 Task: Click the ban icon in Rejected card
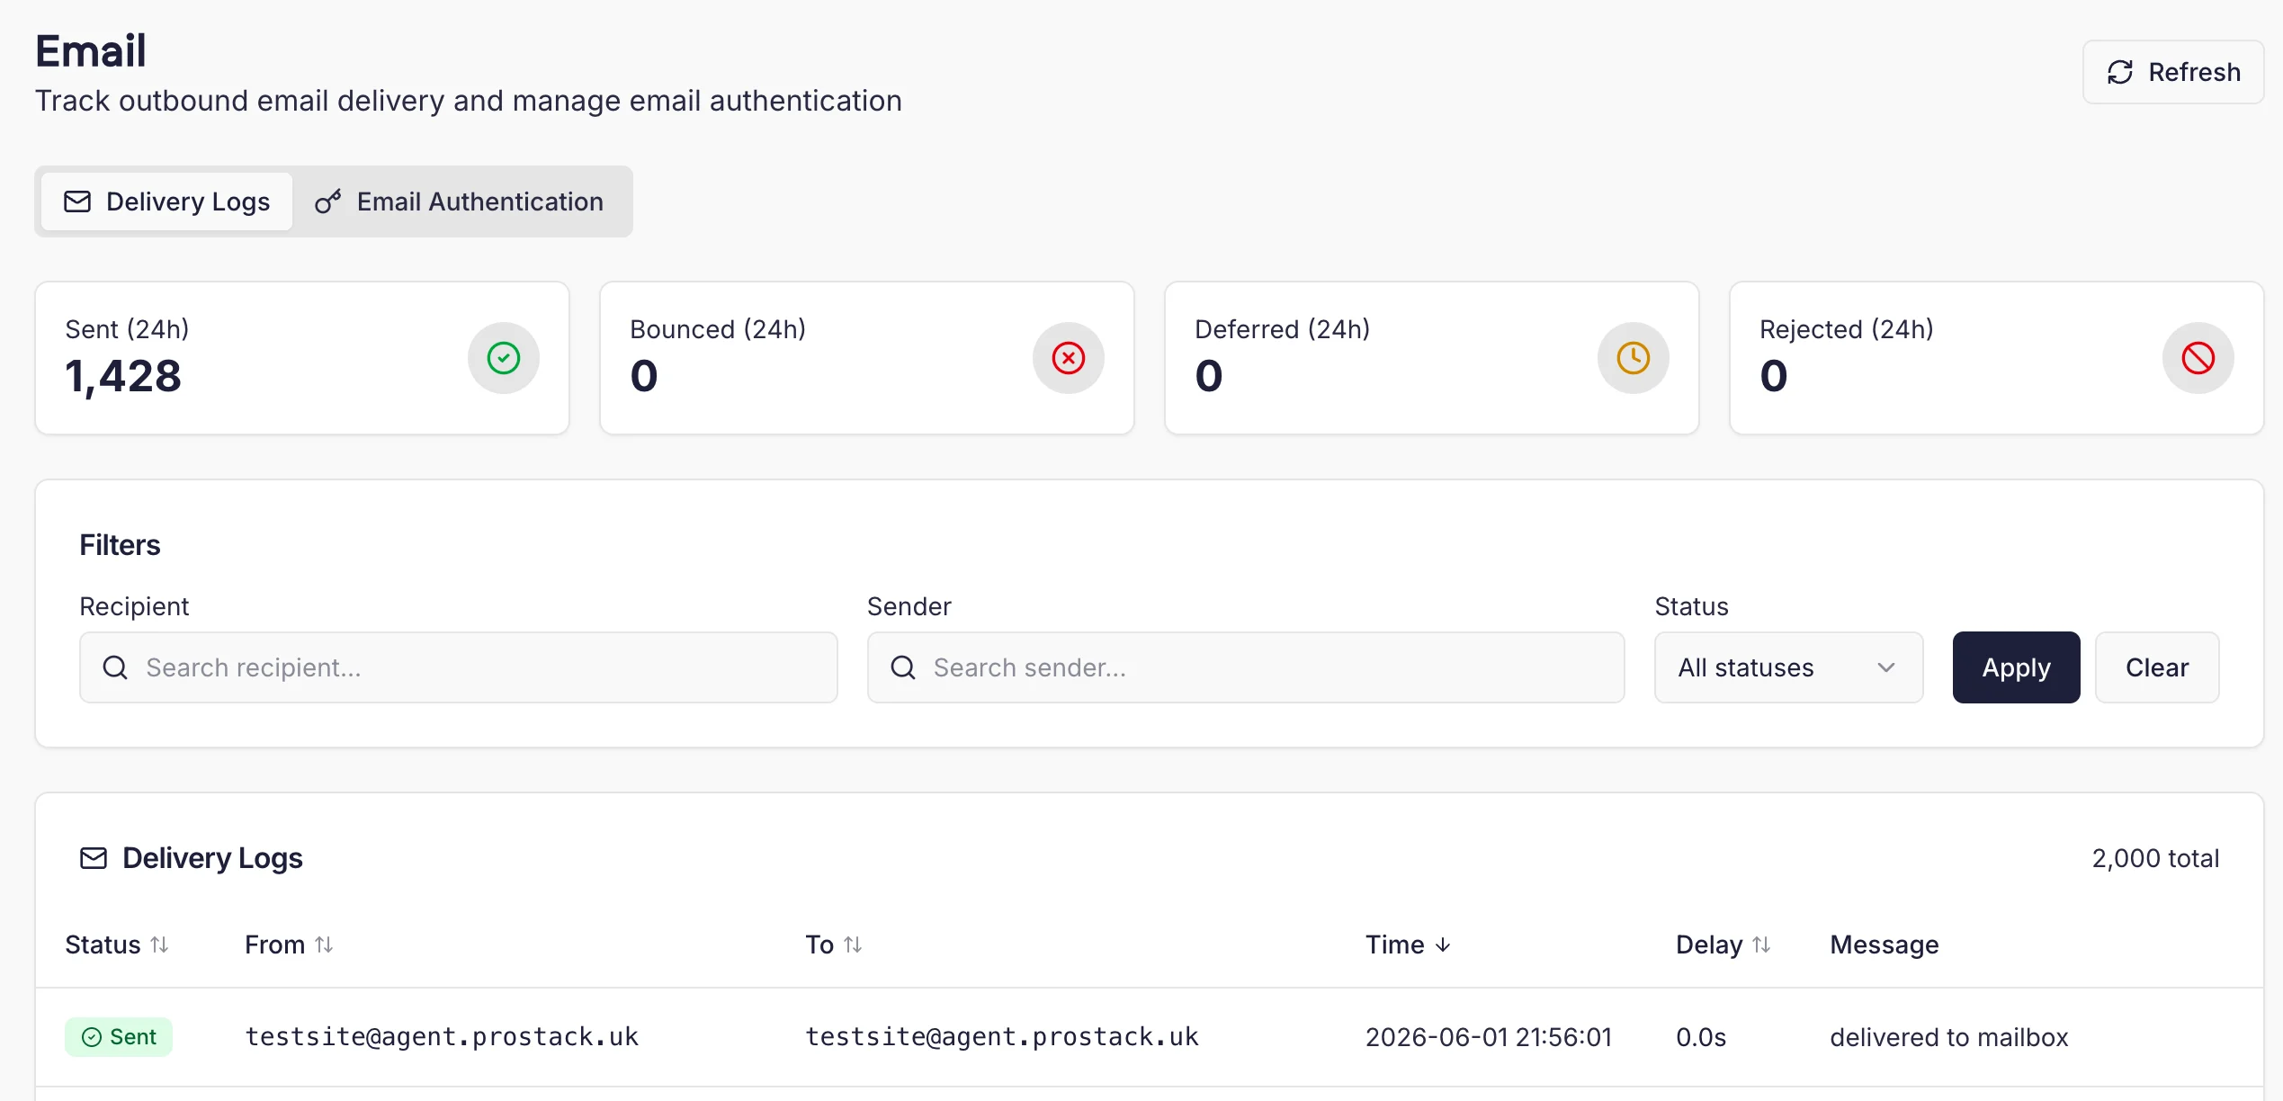(x=2198, y=358)
